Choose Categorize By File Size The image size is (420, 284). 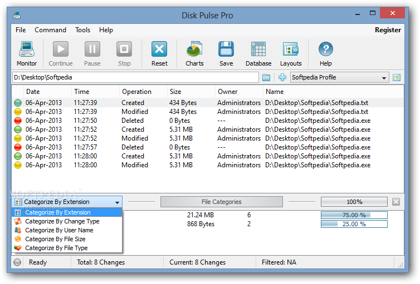[x=55, y=239]
